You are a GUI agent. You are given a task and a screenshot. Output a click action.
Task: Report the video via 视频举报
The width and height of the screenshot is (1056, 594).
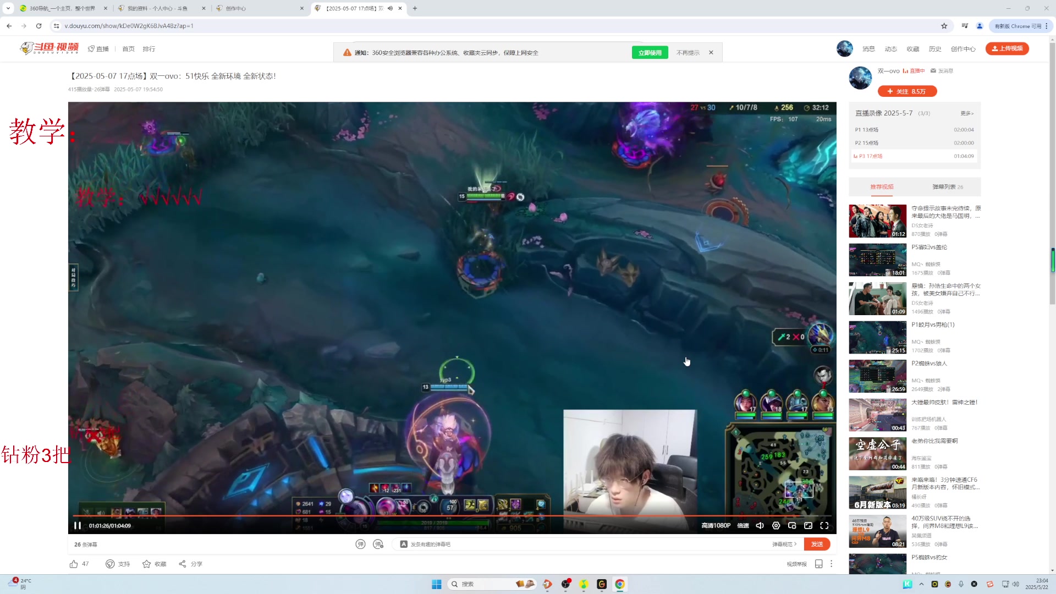tap(796, 564)
